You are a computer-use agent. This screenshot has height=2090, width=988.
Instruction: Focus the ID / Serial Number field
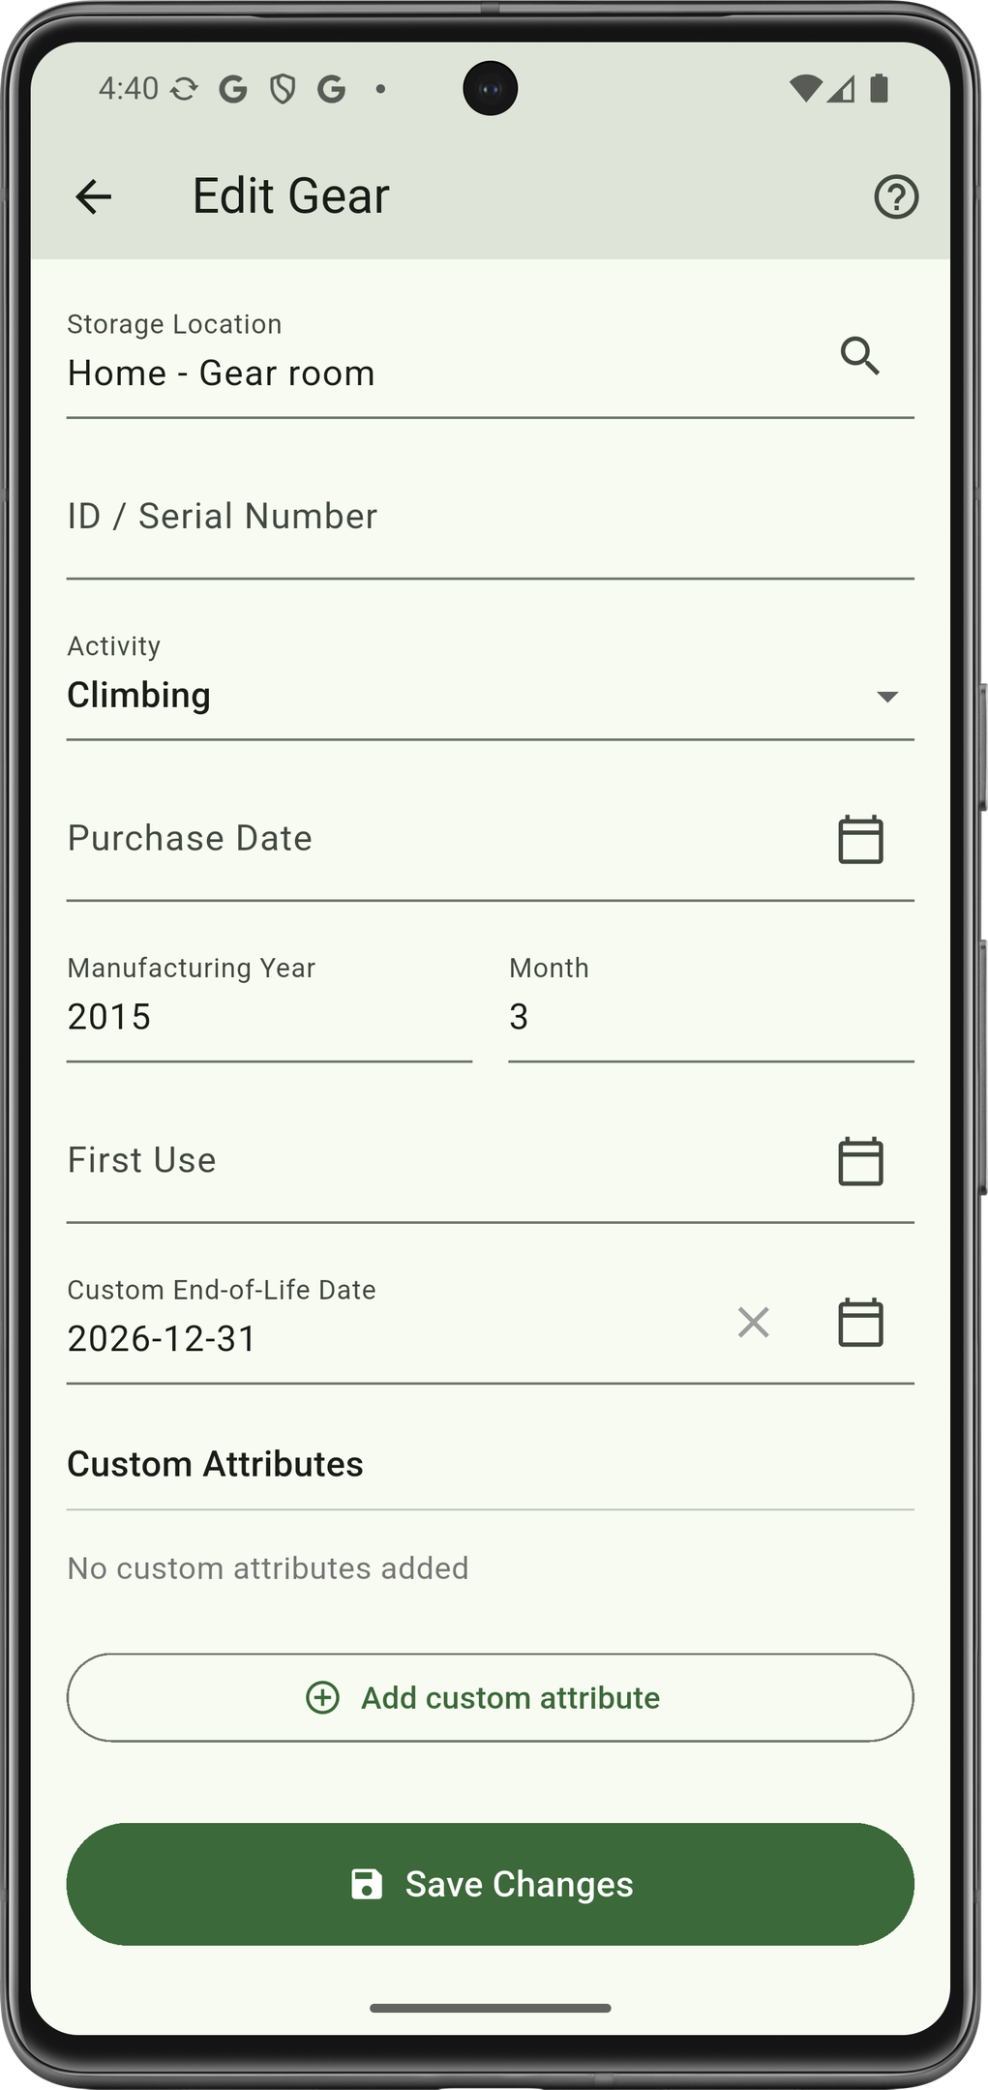click(490, 518)
